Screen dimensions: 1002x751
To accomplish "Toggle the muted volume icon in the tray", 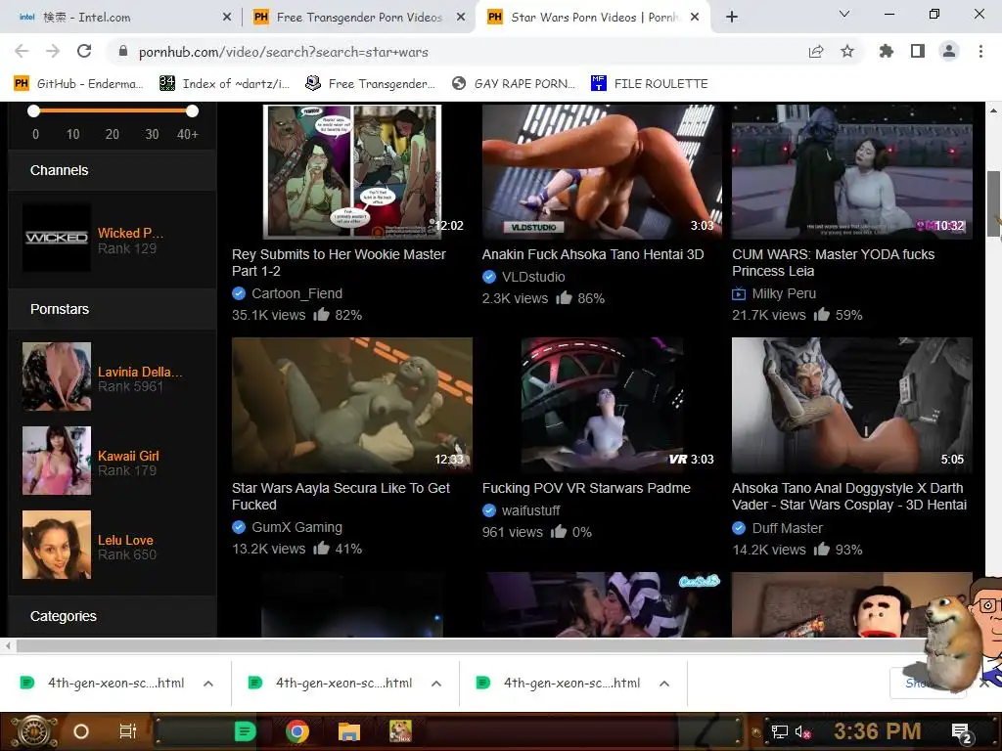I will (803, 732).
